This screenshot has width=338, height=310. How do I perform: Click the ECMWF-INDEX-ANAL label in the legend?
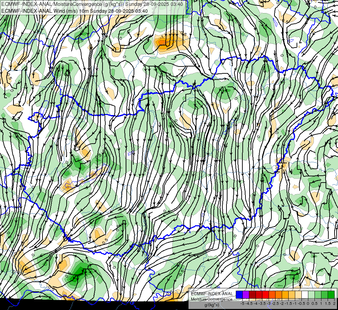[x=212, y=294]
